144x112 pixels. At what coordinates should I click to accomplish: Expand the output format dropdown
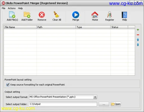[95, 97]
